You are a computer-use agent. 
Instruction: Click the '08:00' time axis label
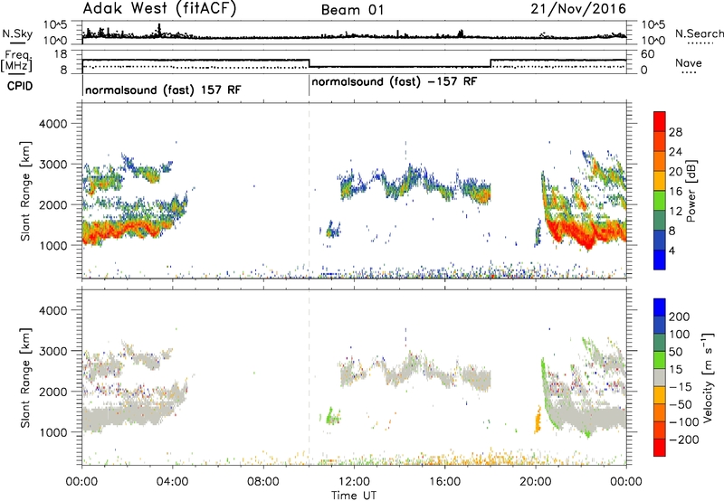click(263, 482)
